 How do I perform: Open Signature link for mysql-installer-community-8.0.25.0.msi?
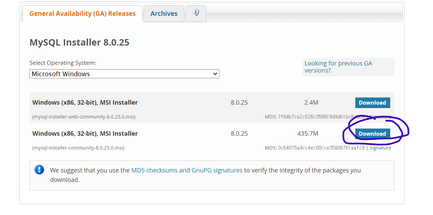(380, 148)
